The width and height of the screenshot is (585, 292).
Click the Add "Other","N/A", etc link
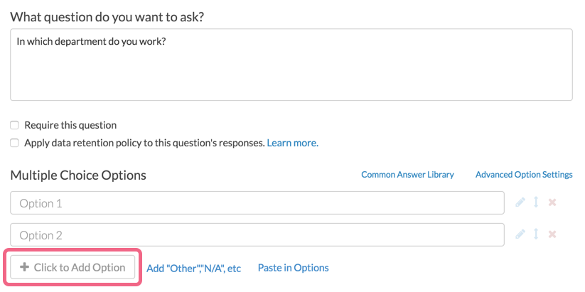[x=193, y=269]
